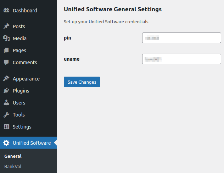Click the Tools wrench icon

6,115
